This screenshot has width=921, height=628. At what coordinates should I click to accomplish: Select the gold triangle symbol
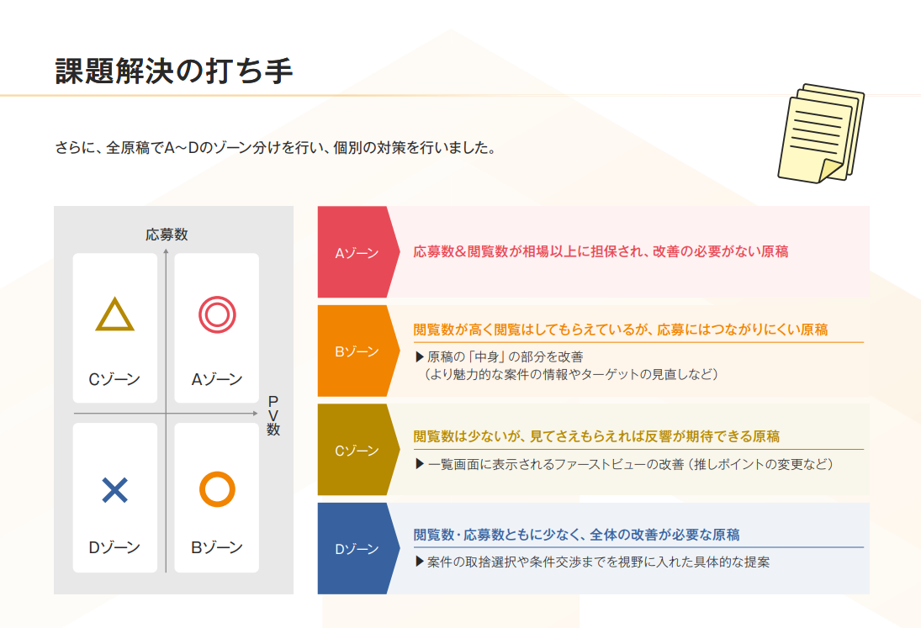[x=115, y=315]
